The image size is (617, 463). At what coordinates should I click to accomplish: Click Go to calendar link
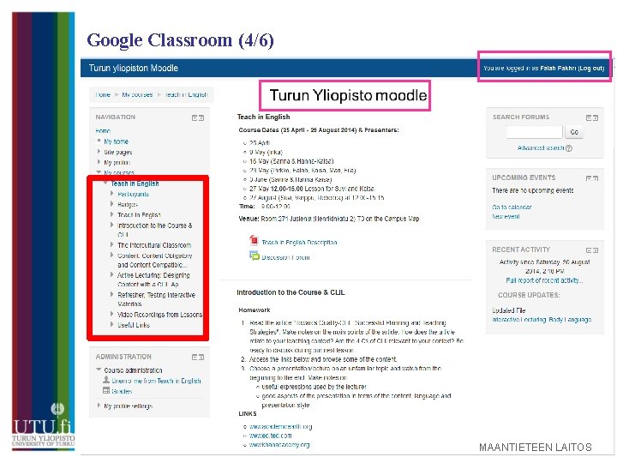(512, 207)
